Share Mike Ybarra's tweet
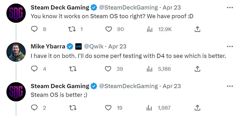 197,69
